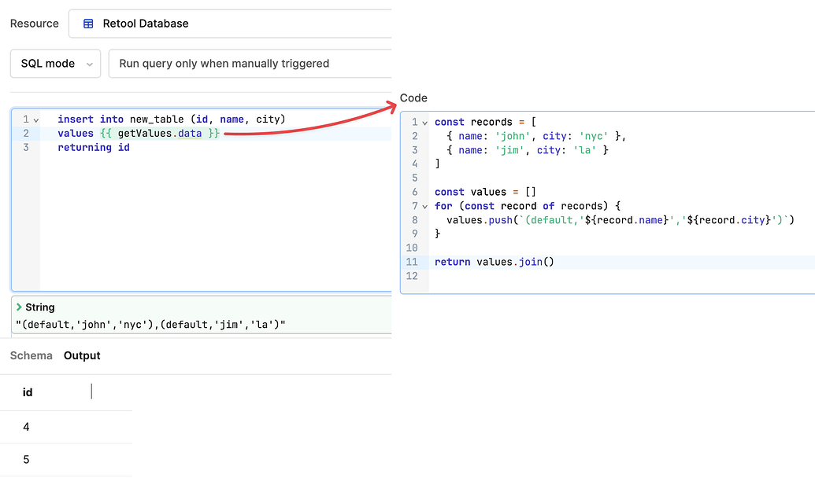
Task: Click the getValues.data template expression
Action: coord(160,134)
